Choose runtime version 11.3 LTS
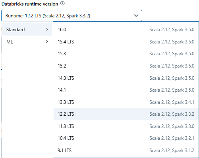 (126, 126)
